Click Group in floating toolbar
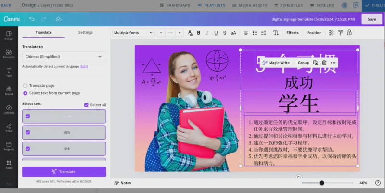This screenshot has width=385, height=193. coord(304,63)
